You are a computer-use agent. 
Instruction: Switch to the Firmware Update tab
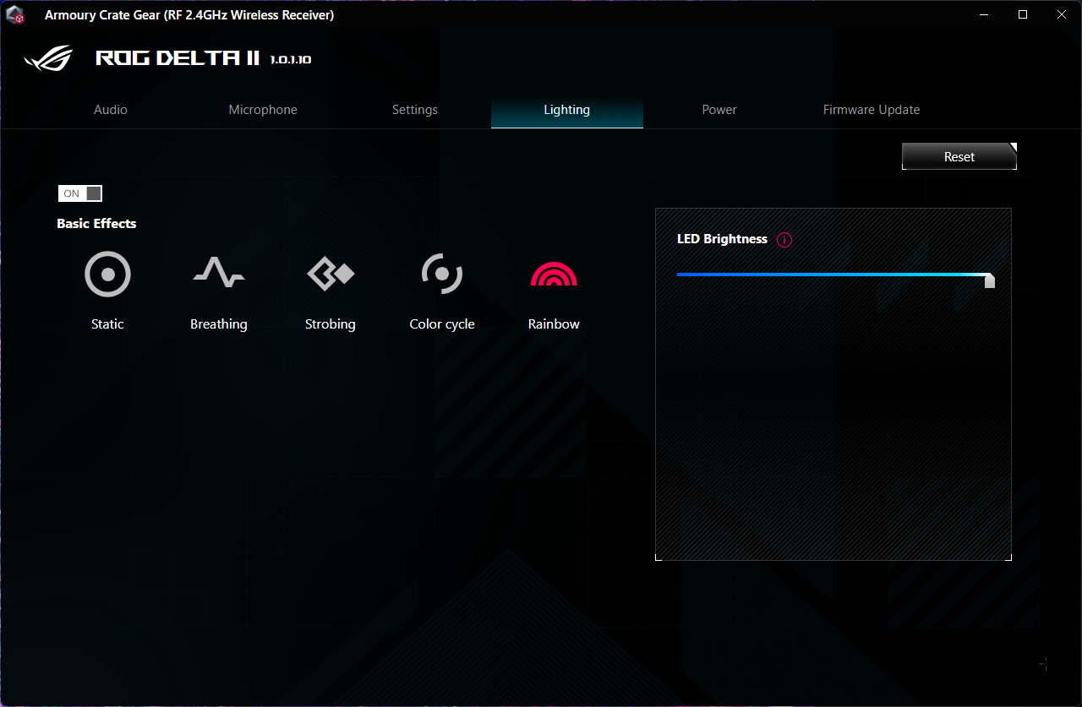point(872,110)
